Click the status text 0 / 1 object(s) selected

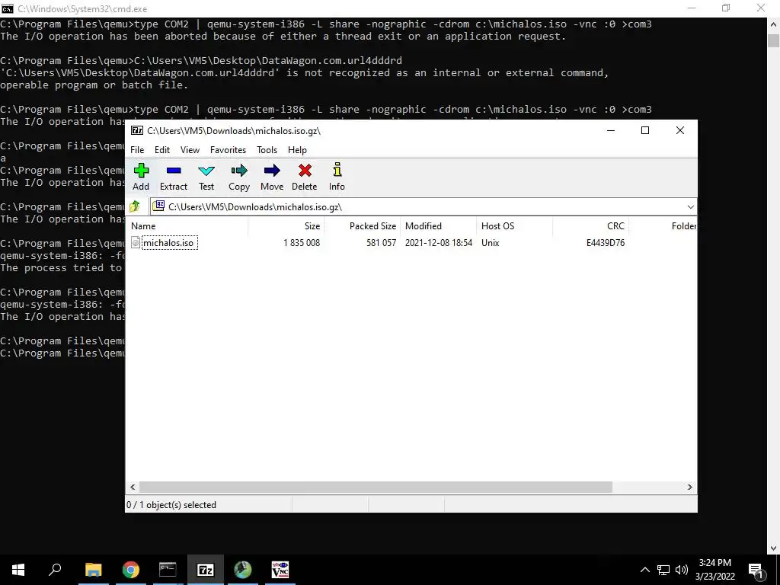171,504
